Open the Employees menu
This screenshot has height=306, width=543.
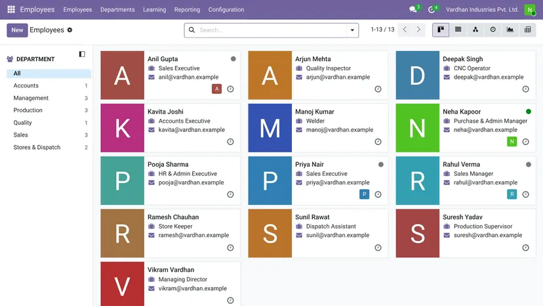tap(77, 10)
